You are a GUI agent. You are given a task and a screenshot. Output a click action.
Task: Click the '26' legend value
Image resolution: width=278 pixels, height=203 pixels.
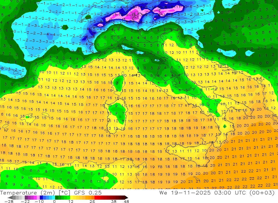[92, 201]
